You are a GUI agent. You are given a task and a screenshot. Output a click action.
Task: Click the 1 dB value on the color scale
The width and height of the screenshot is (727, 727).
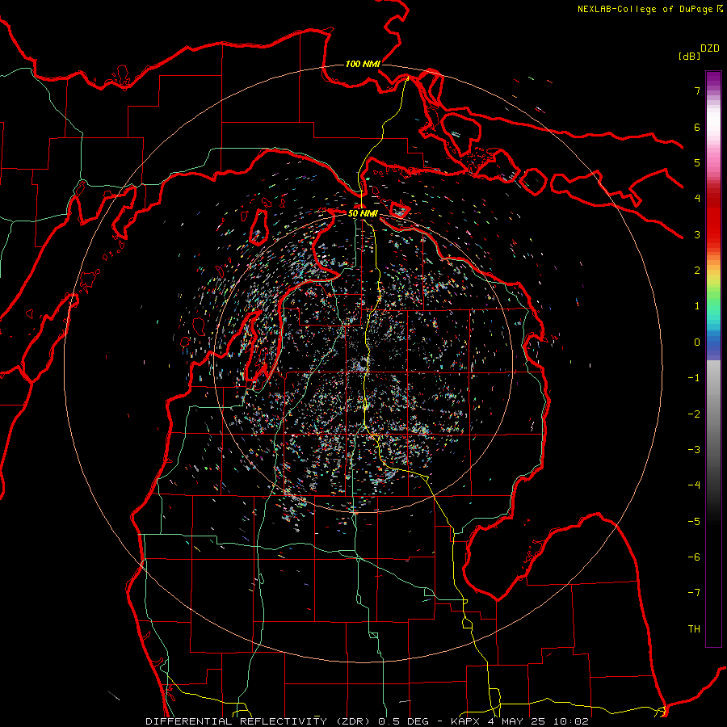click(697, 306)
